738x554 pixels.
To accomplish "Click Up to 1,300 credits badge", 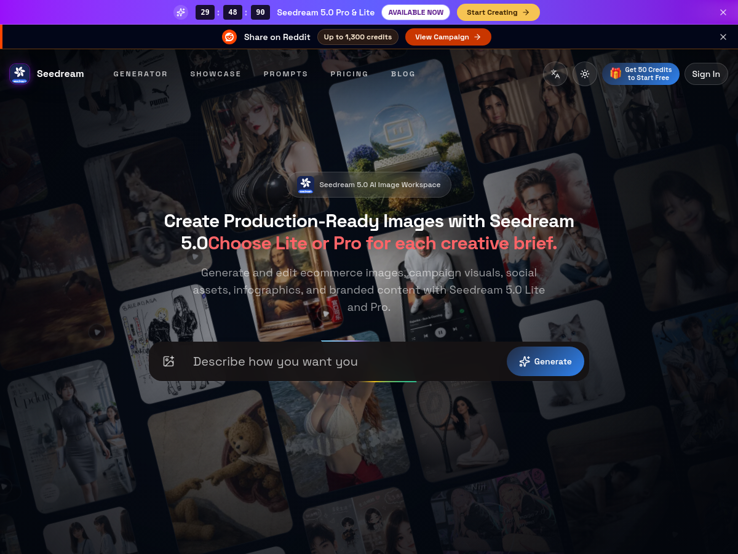I will point(358,37).
